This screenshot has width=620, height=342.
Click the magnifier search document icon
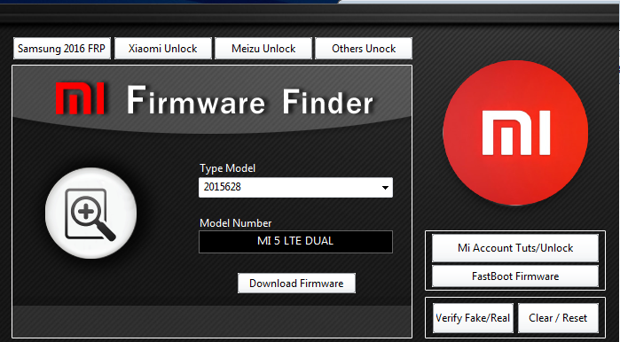tap(91, 214)
